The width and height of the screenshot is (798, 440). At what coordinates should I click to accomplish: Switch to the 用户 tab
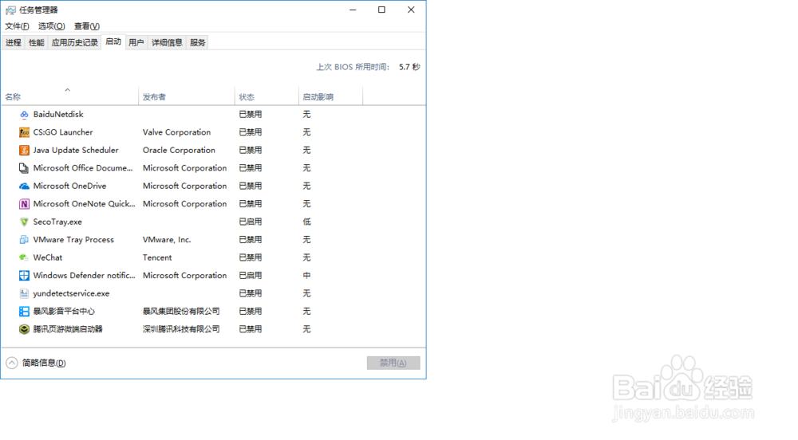click(136, 43)
